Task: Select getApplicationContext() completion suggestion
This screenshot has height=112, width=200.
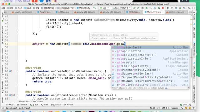Action: (x=151, y=55)
